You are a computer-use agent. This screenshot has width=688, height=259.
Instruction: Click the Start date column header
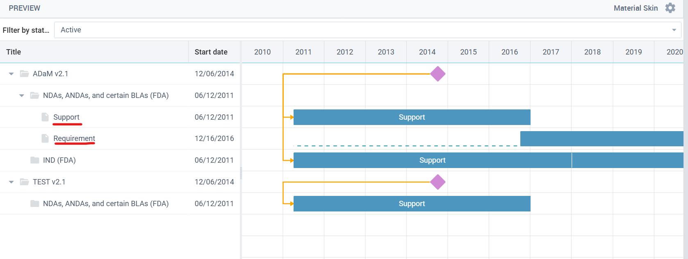click(x=211, y=52)
